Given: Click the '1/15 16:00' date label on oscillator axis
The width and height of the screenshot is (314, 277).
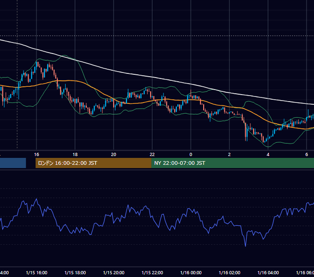Looking at the screenshot, I should coord(36,272).
